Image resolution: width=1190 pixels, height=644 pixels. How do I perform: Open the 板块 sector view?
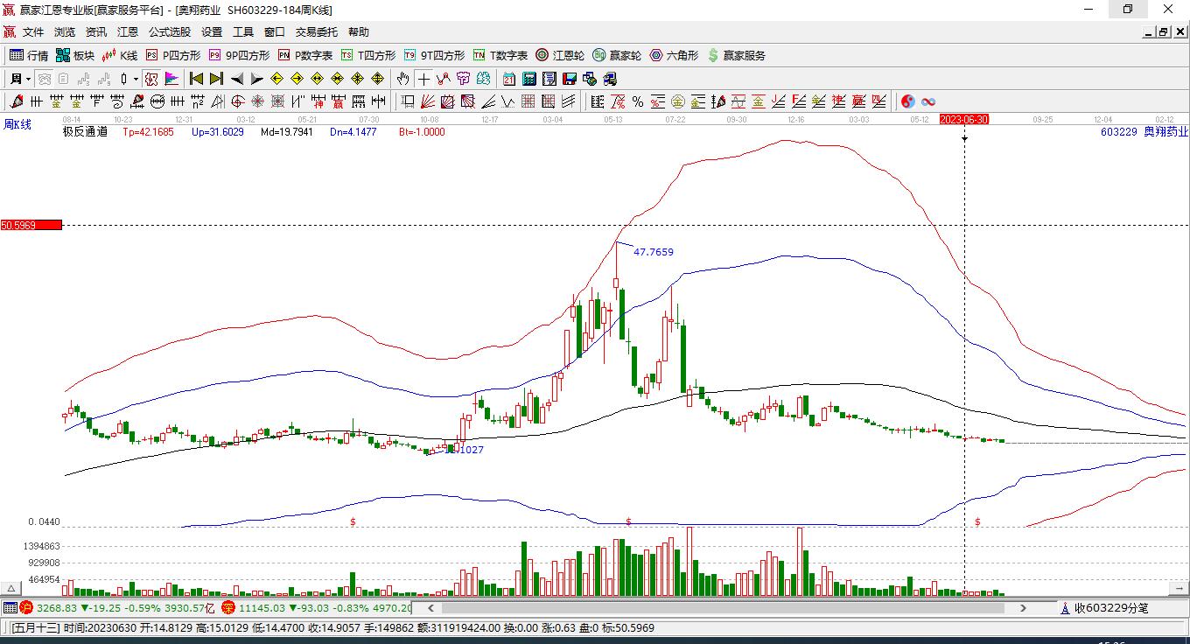(74, 55)
